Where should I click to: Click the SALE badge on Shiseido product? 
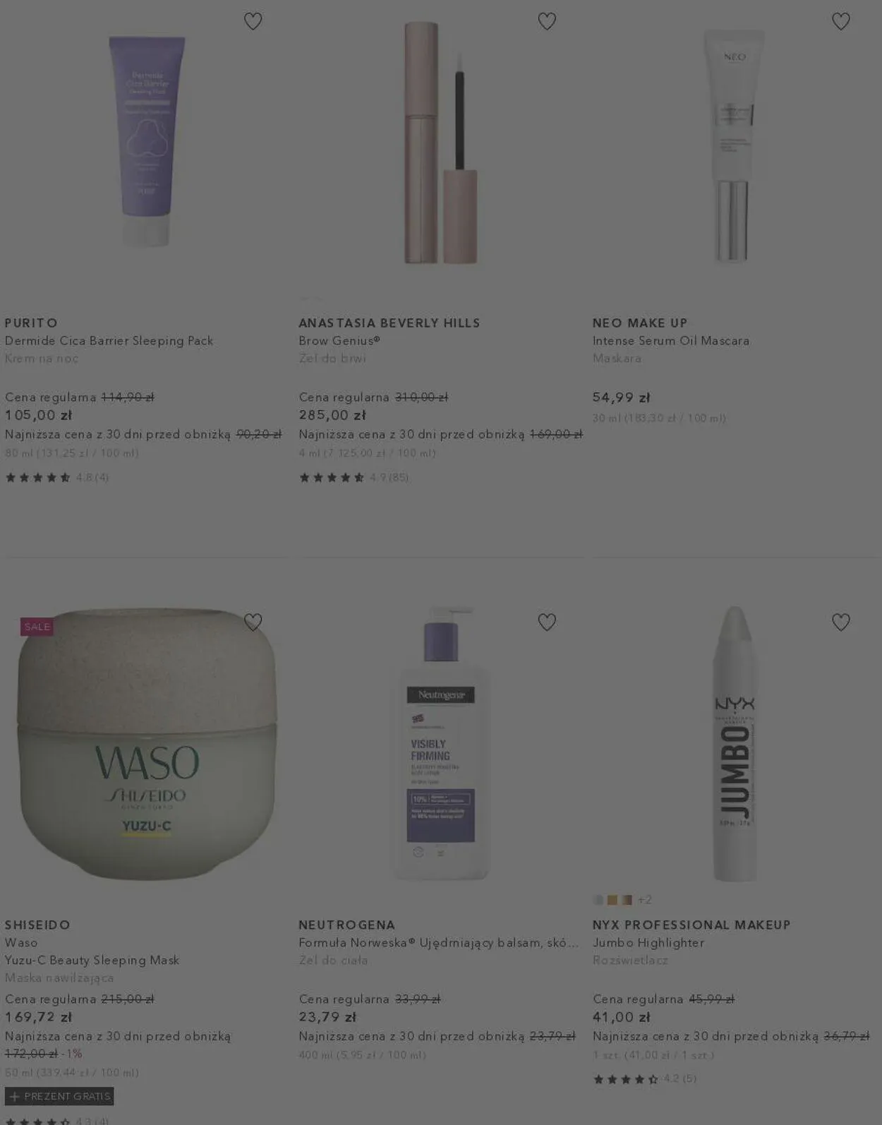click(x=37, y=627)
